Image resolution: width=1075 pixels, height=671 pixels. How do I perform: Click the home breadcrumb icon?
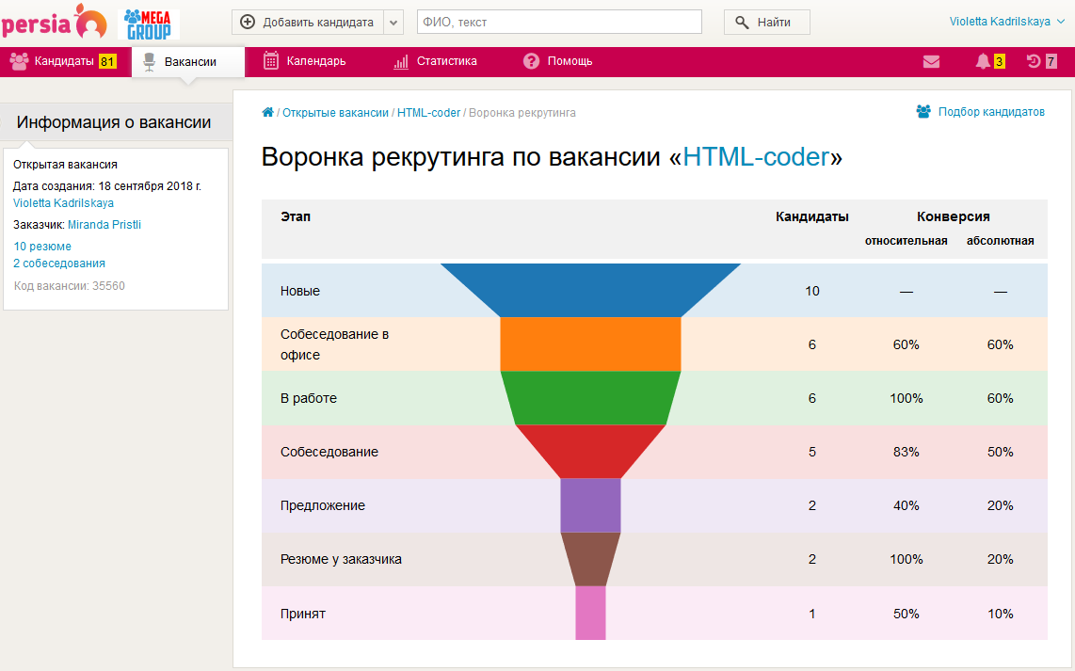[268, 112]
